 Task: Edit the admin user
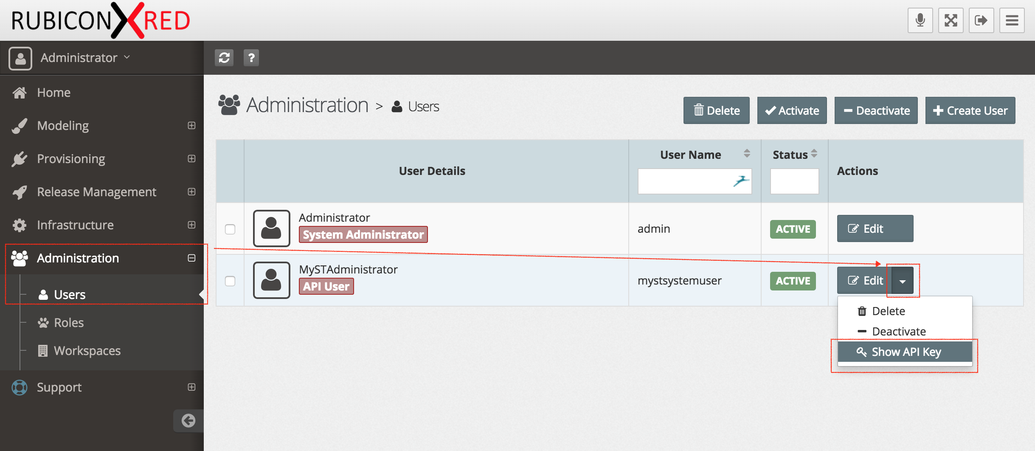[x=875, y=229]
